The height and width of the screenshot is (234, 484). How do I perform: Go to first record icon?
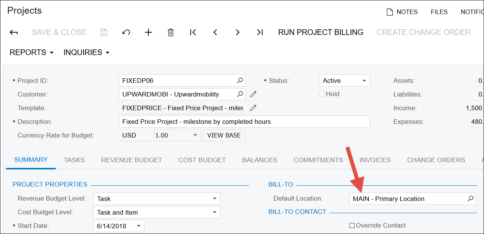point(193,33)
